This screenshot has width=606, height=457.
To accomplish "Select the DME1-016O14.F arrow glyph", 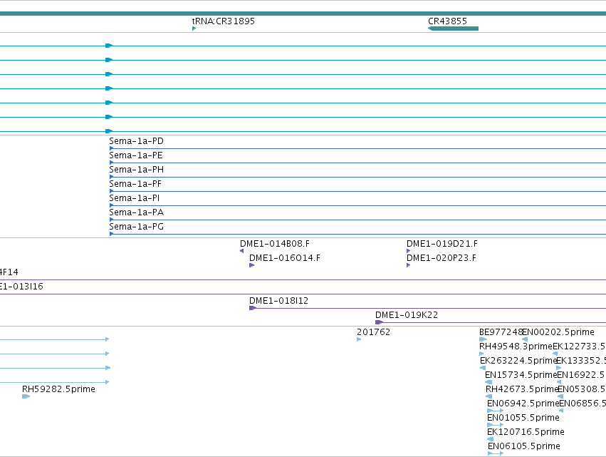I will pyautogui.click(x=251, y=265).
